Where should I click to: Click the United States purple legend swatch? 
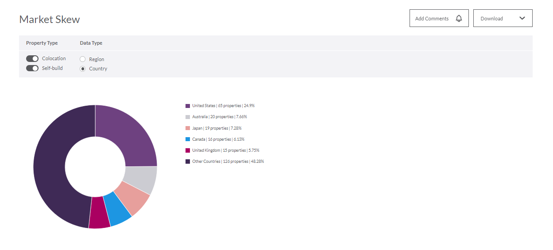[188, 106]
